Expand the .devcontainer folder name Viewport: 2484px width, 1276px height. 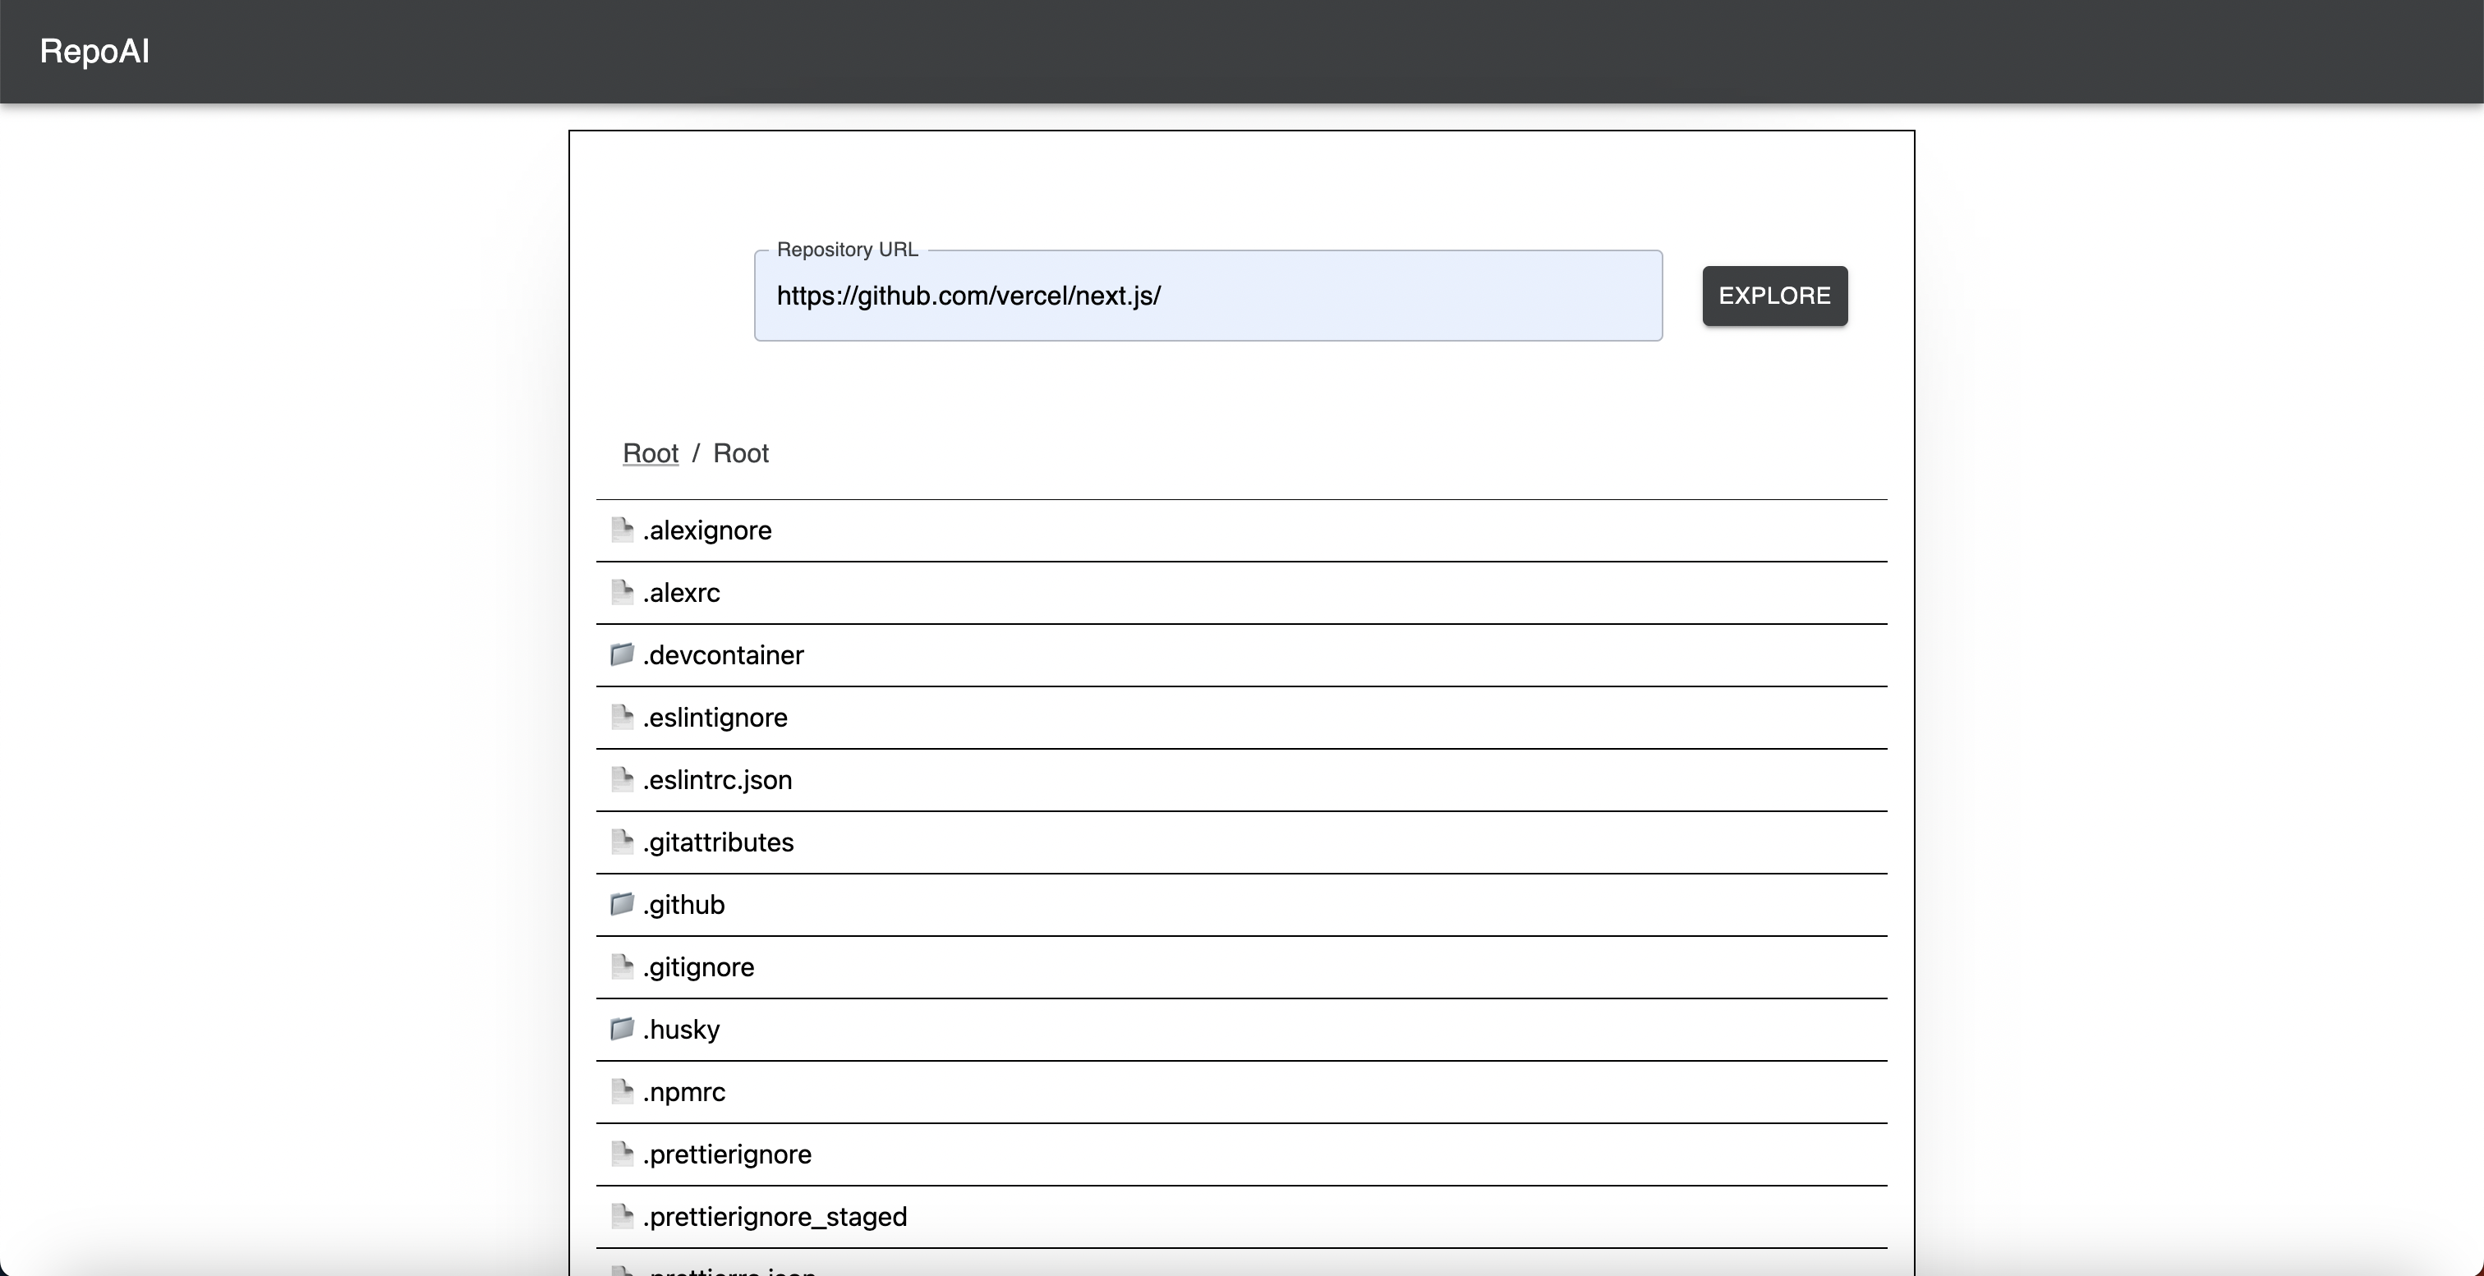(723, 655)
